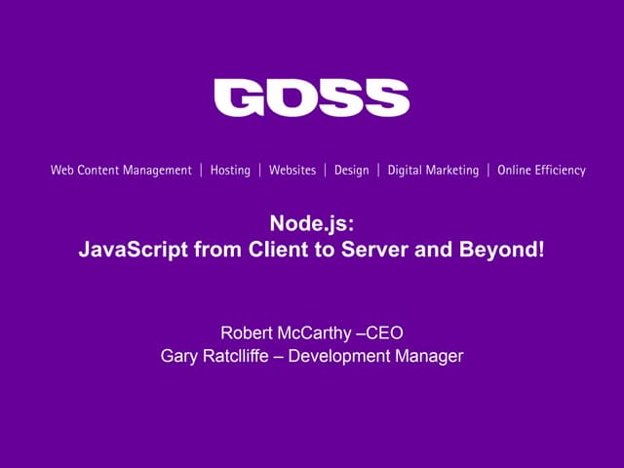
Task: Open the Websites item in tagline
Action: (292, 170)
